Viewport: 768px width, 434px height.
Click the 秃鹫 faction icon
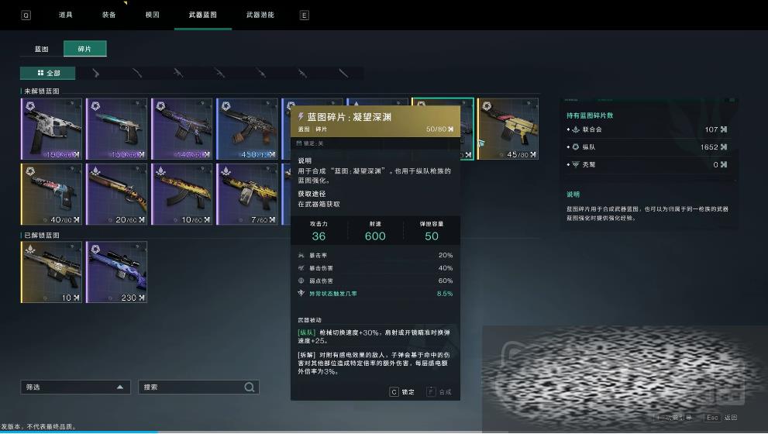coord(576,164)
